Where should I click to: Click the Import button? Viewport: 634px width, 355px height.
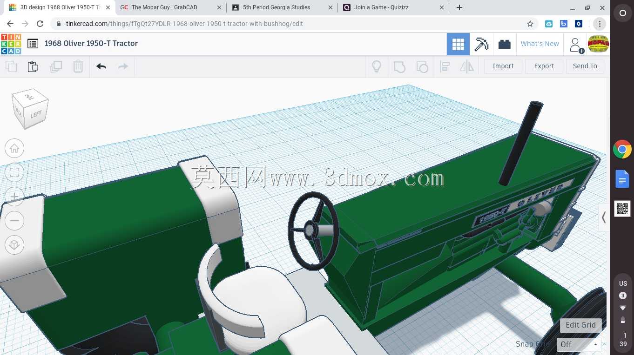point(503,66)
